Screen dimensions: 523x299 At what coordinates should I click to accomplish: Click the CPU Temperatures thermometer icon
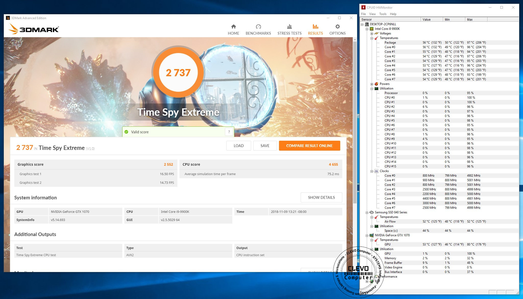[376, 38]
